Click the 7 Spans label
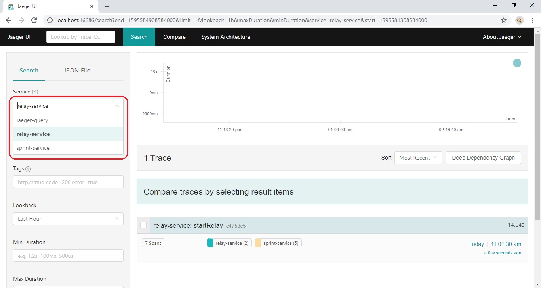 pos(153,243)
